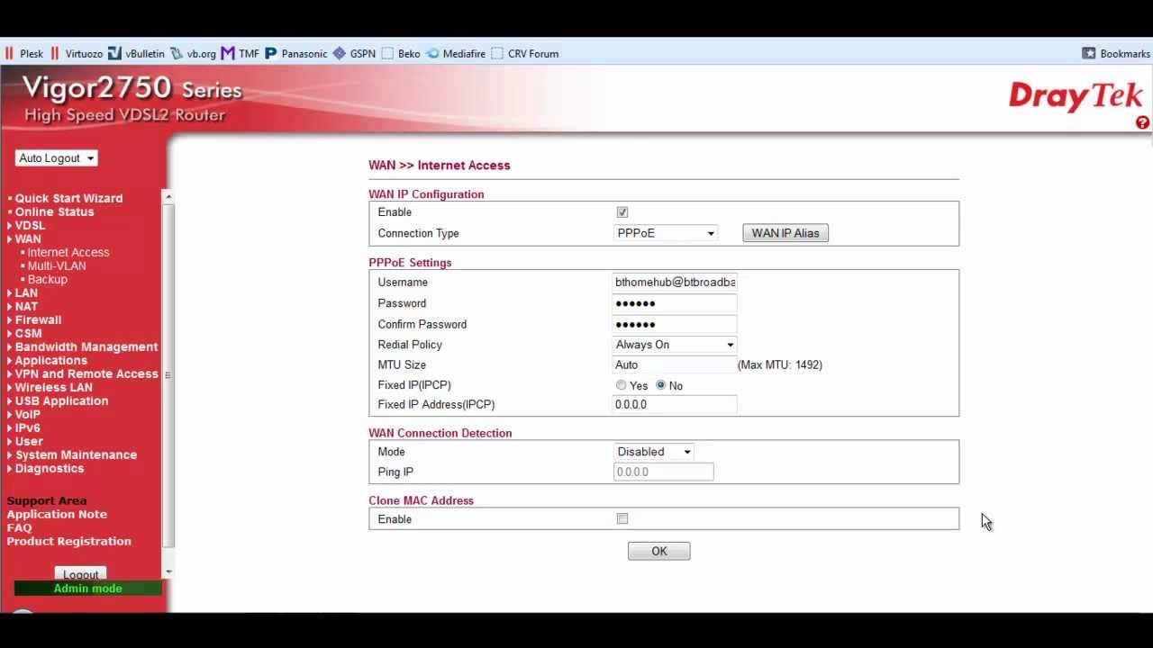Open the Auto Logout dropdown

pyautogui.click(x=56, y=158)
